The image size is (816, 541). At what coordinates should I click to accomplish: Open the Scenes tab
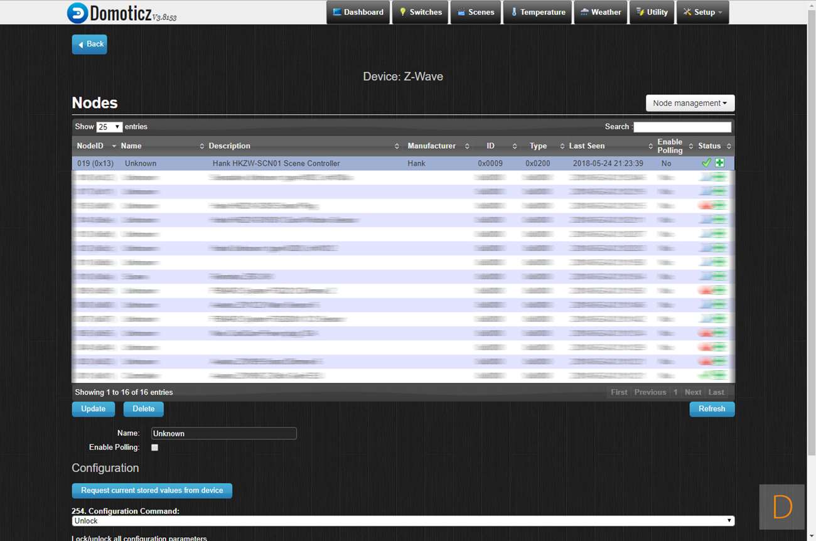[x=476, y=12]
